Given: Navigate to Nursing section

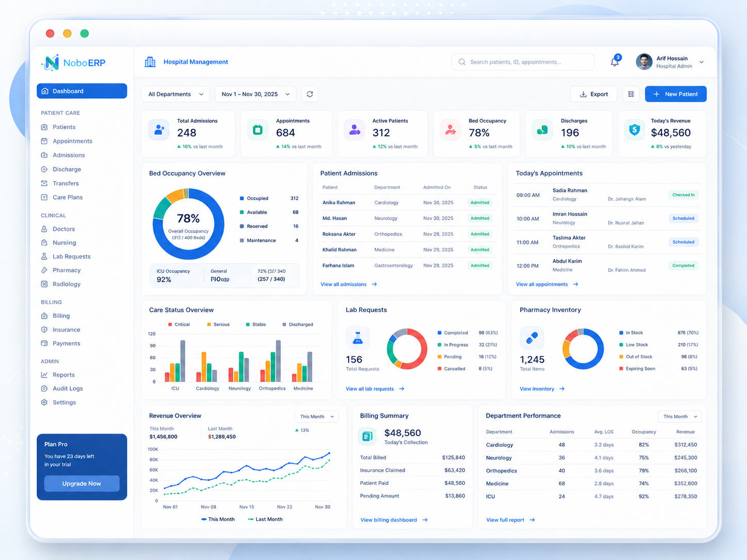Looking at the screenshot, I should [x=64, y=242].
